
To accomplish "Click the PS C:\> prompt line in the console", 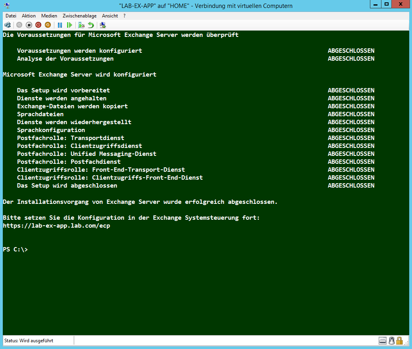I will [15, 249].
